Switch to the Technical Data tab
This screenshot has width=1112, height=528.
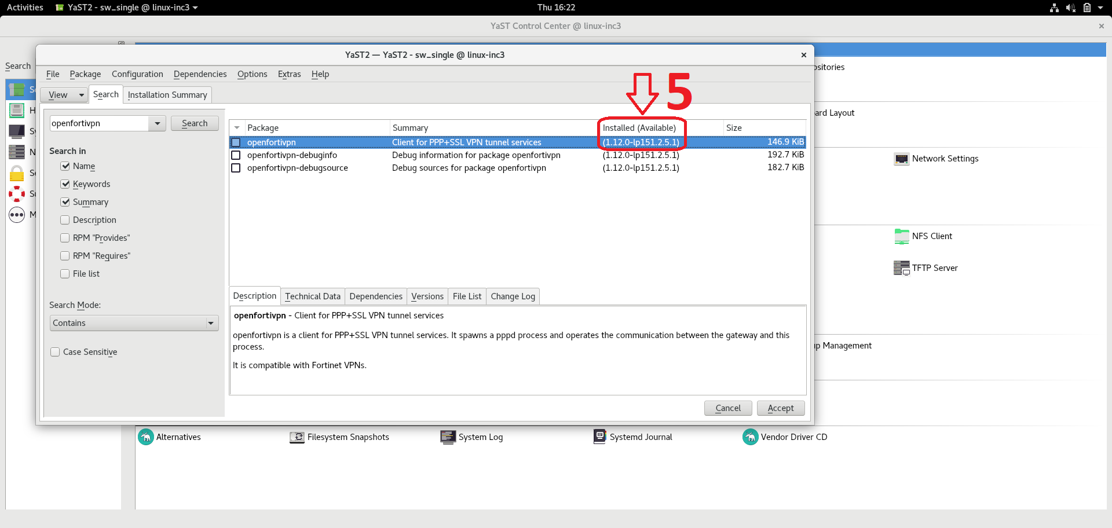point(313,296)
